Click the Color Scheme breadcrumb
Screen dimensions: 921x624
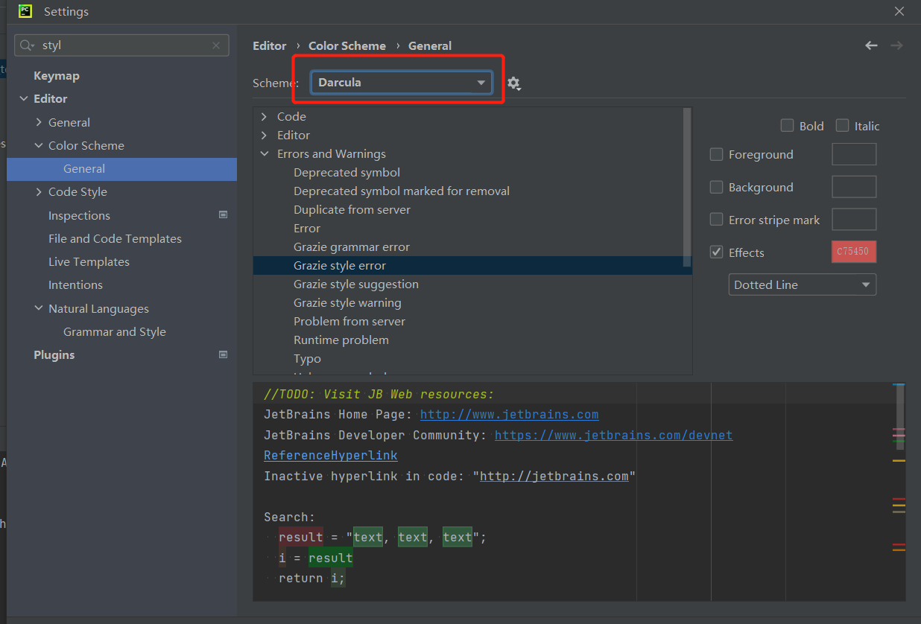point(347,45)
